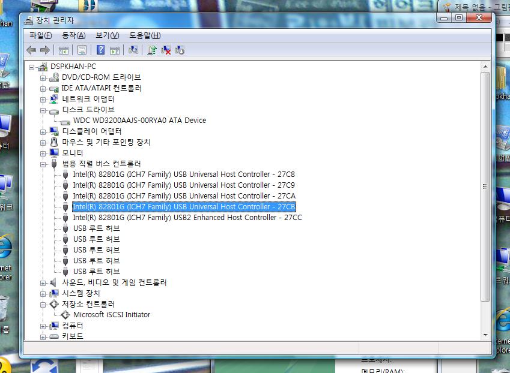Select the DVD/CD-ROM 드라이브 category icon
Viewport: 510px width, 373px height.
(x=54, y=77)
